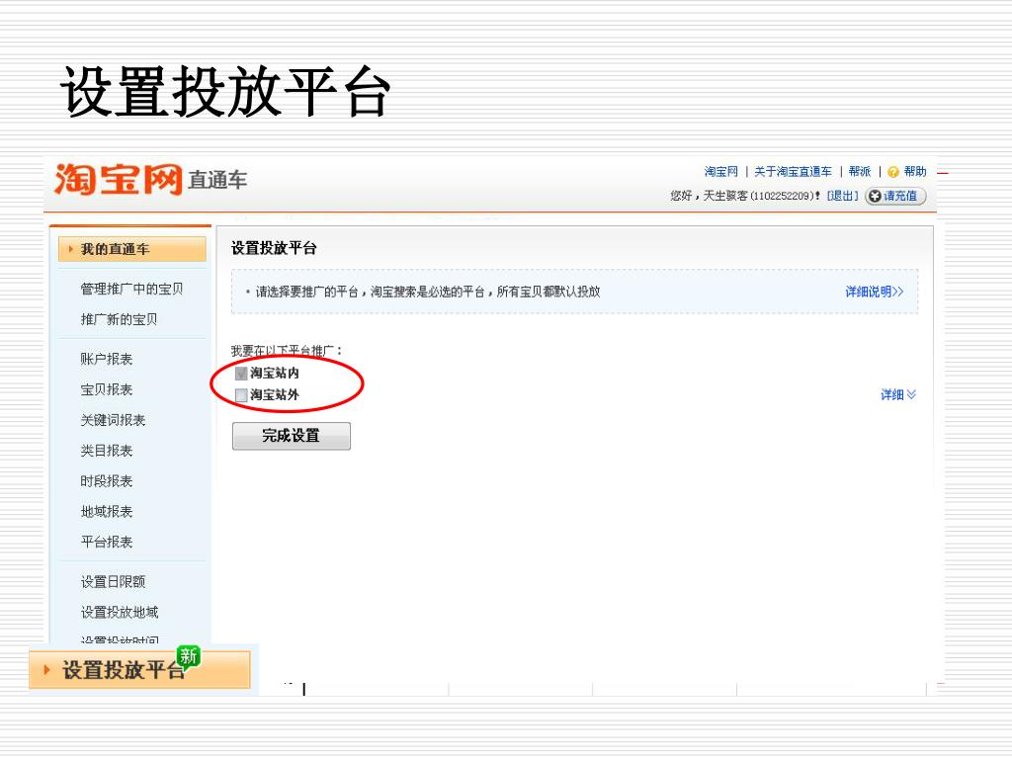This screenshot has height=759, width=1012.
Task: Click the orange help question-mark icon
Action: click(x=893, y=172)
